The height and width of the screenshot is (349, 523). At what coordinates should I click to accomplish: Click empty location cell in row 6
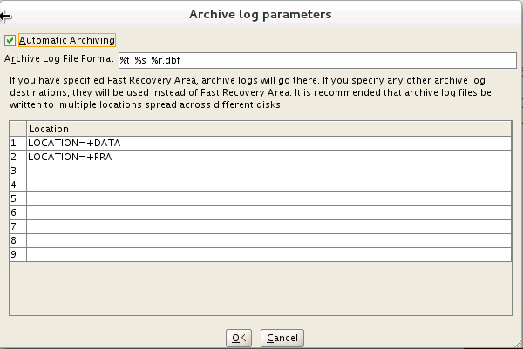268,212
